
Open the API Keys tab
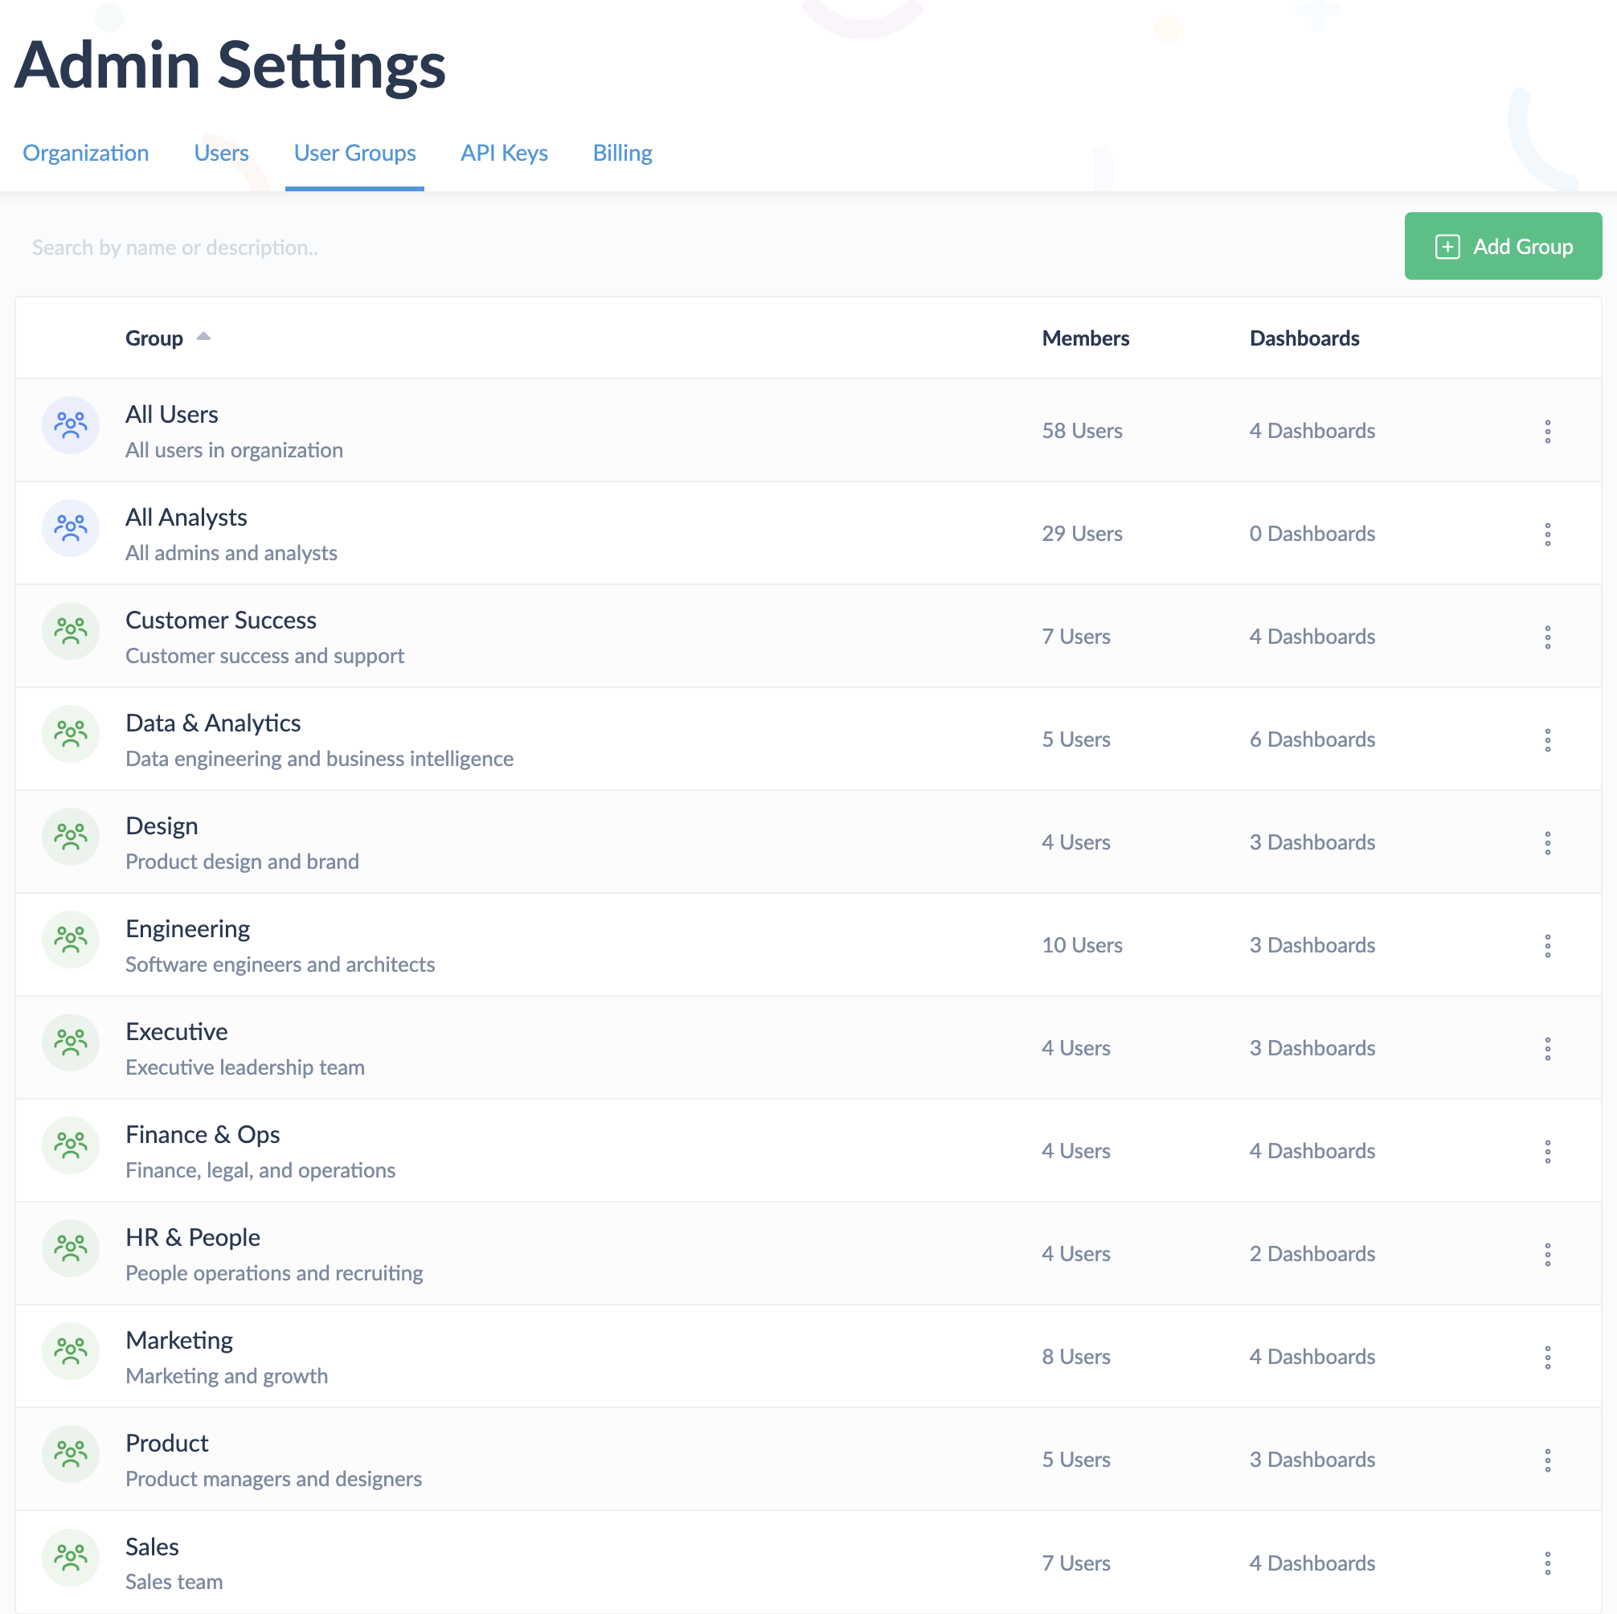[504, 154]
